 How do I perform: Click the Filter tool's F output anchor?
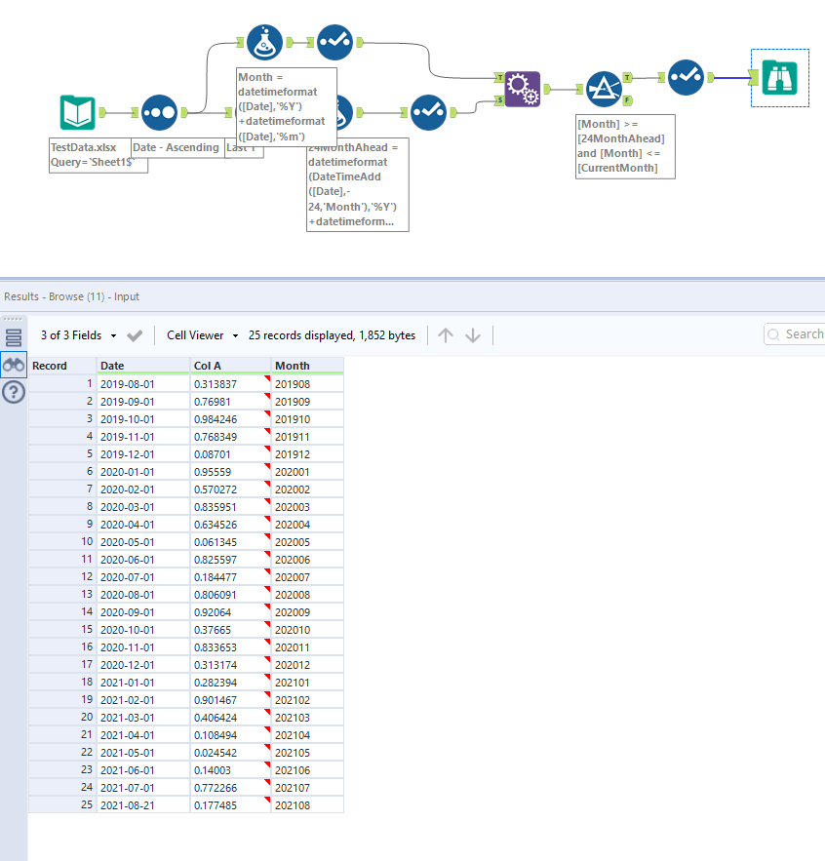click(627, 99)
